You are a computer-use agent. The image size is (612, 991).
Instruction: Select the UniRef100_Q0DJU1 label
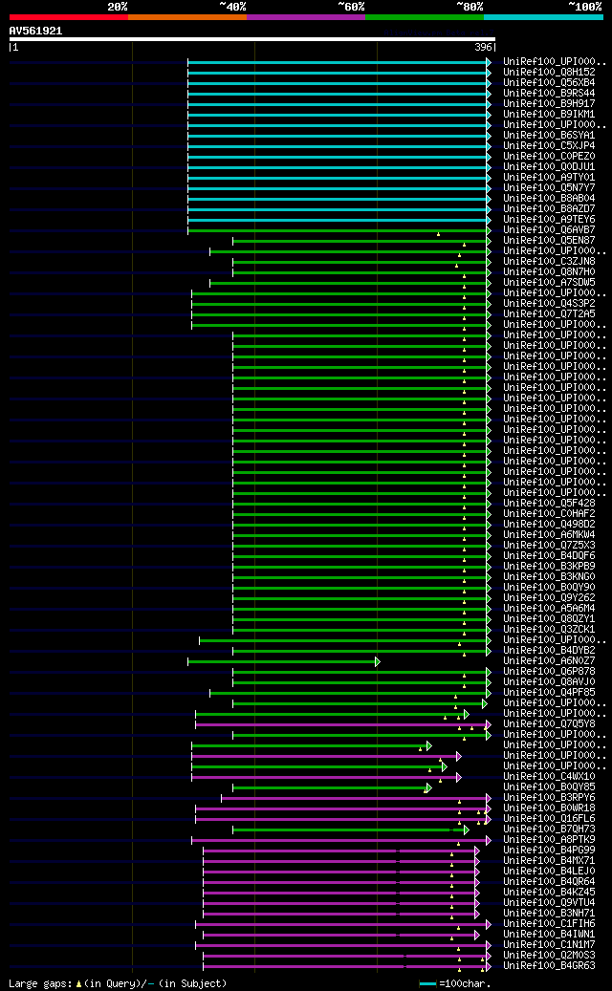click(x=549, y=167)
